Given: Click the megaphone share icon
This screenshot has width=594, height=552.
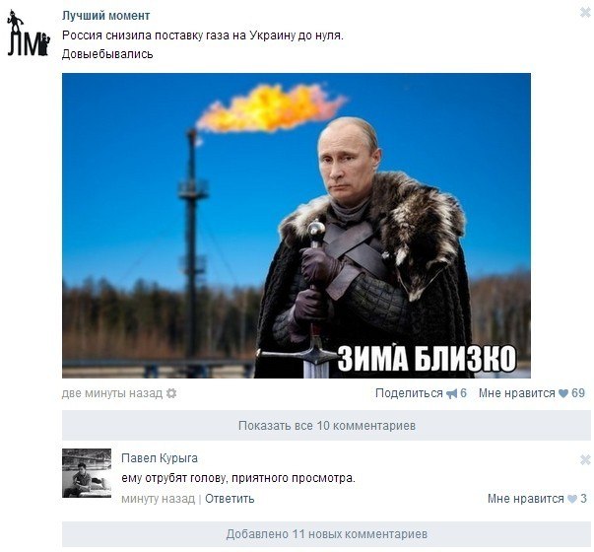Looking at the screenshot, I should tap(451, 394).
